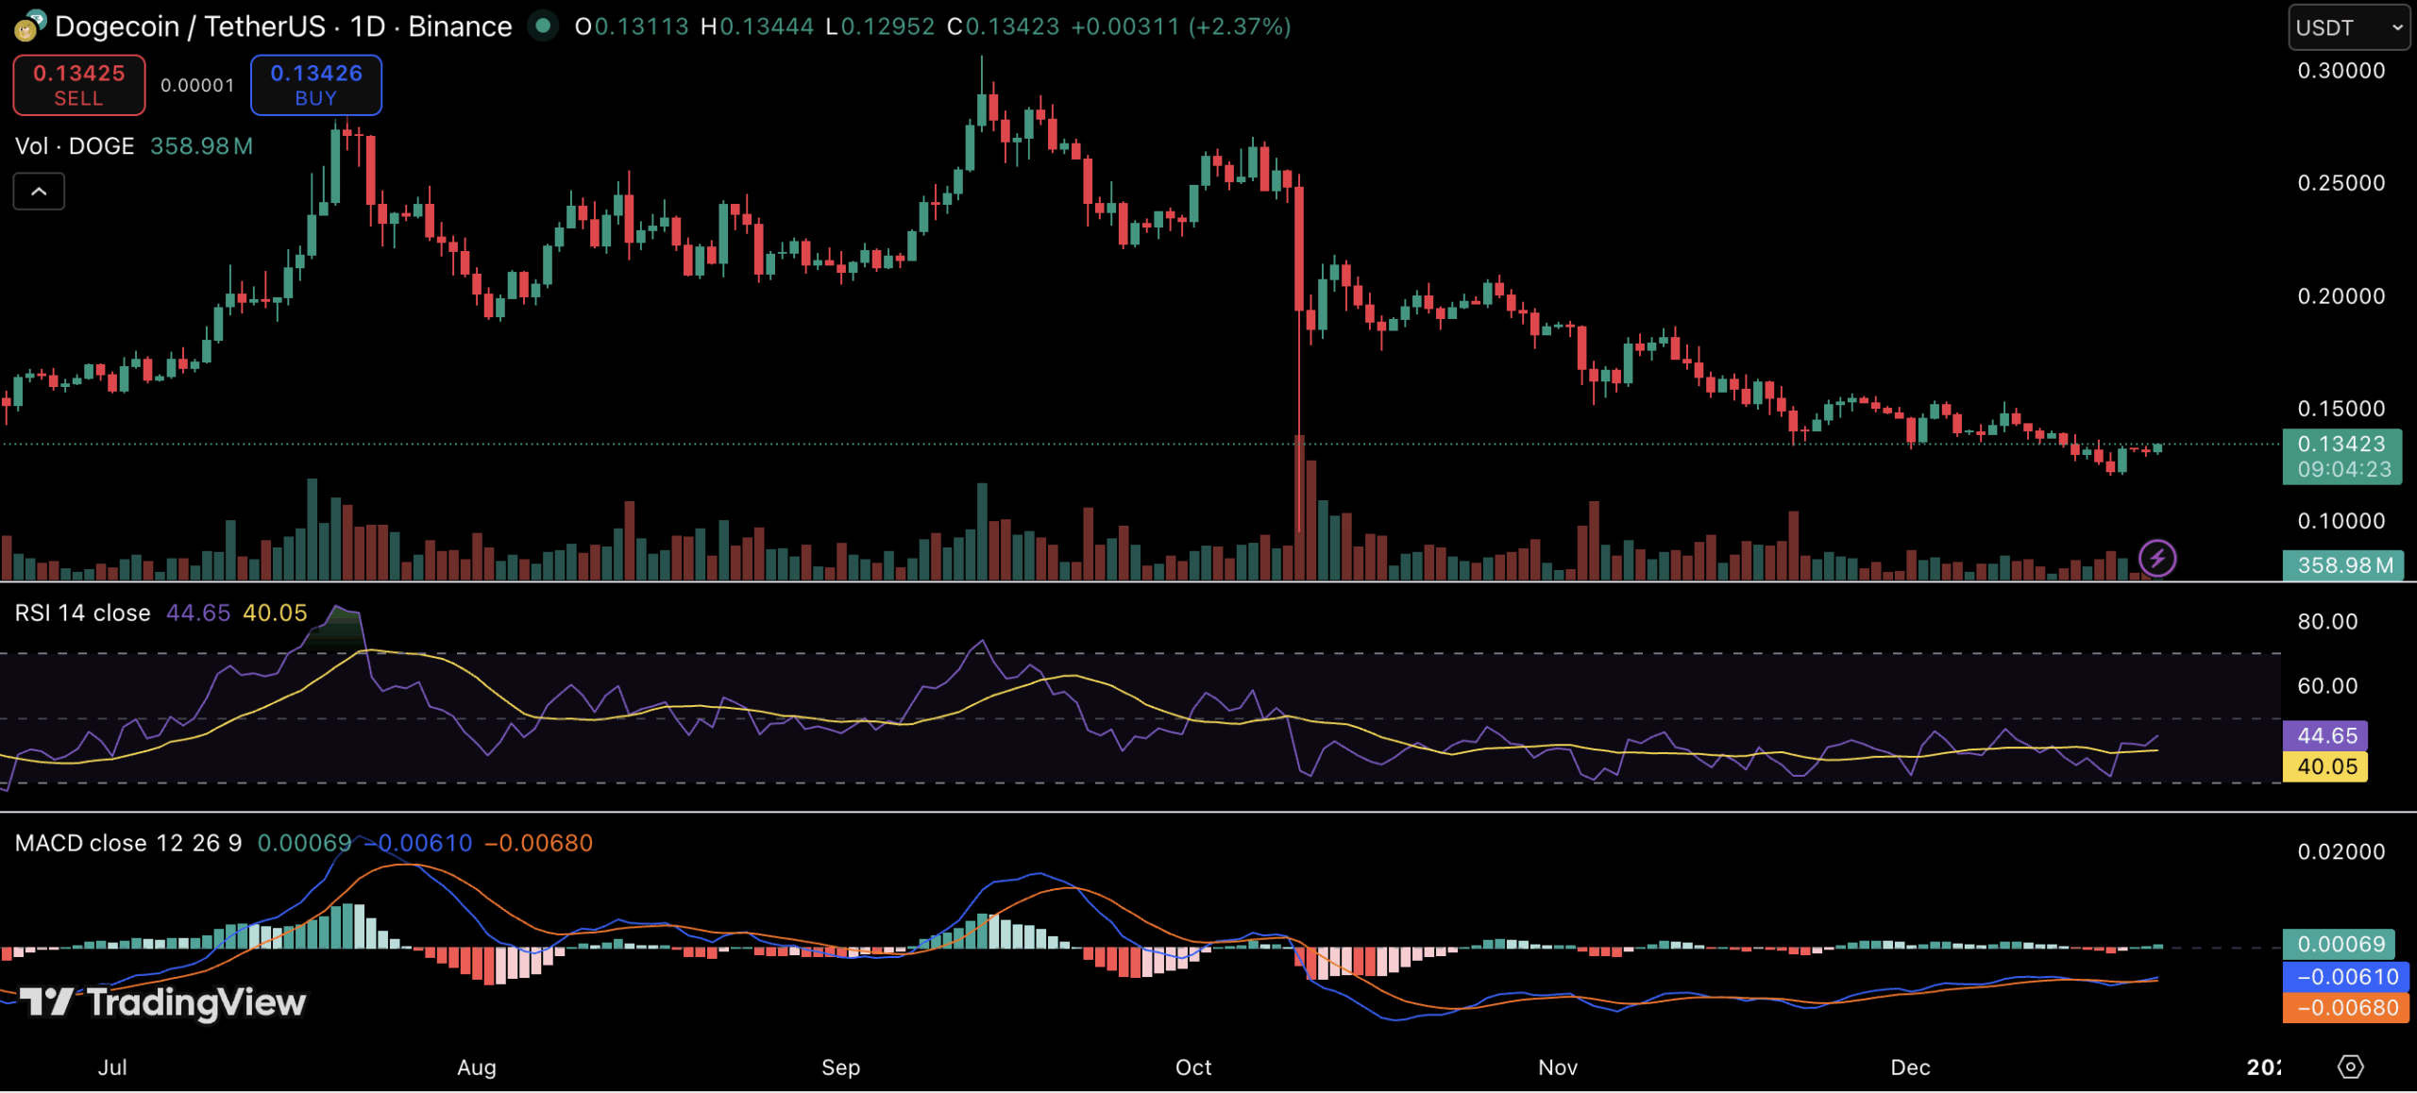Click the green market status dot

tap(542, 25)
